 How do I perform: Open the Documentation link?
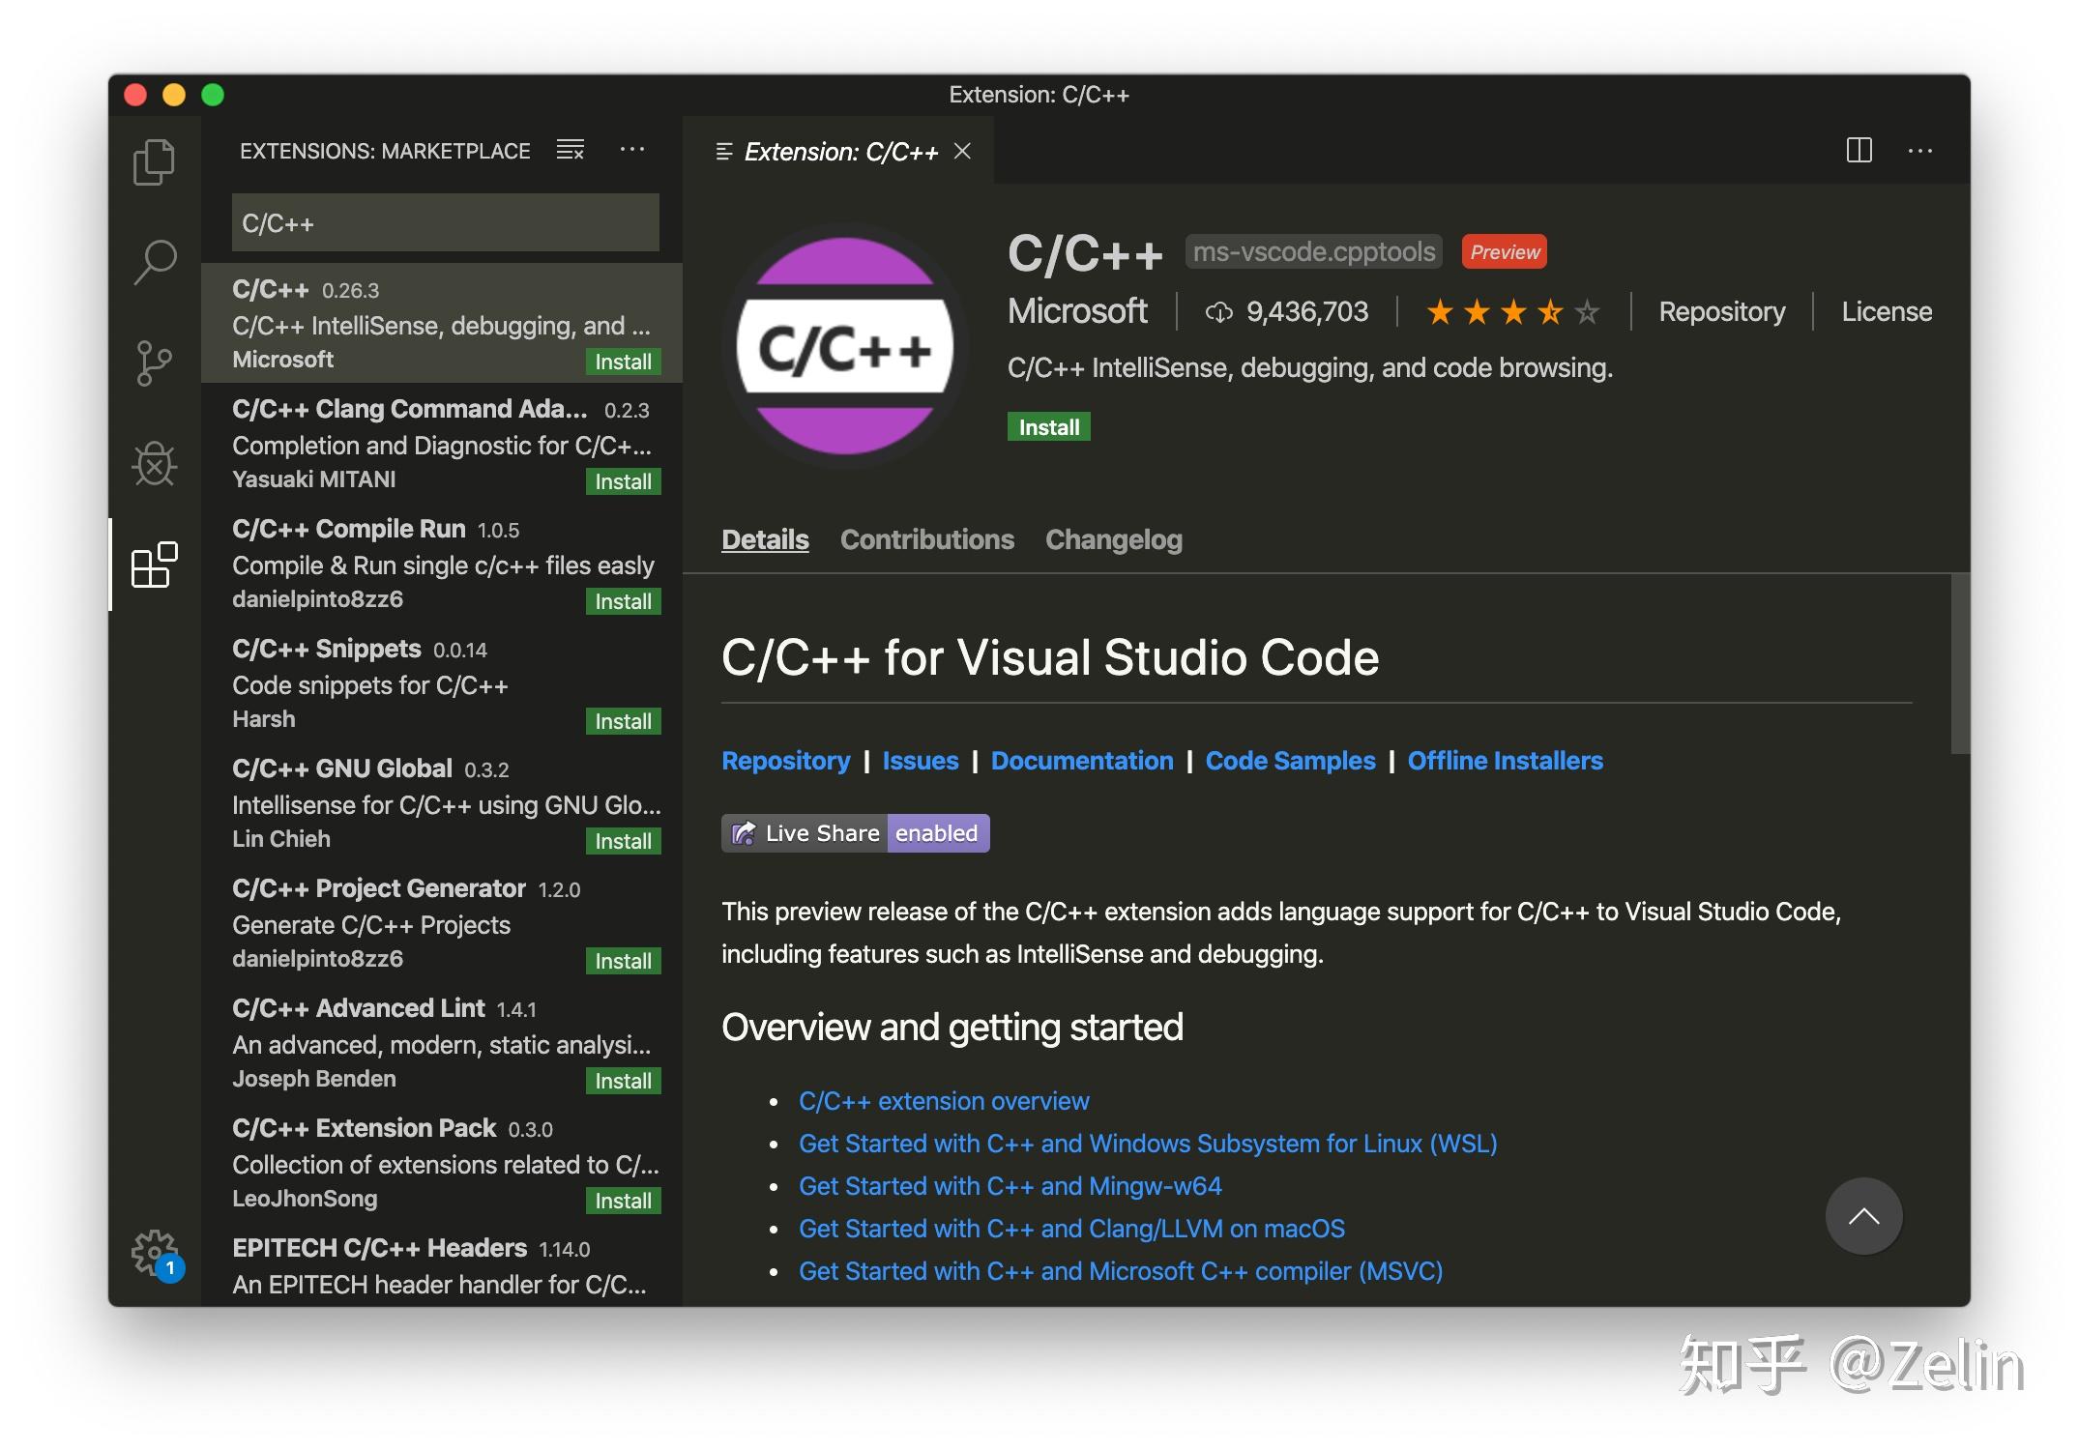(x=1082, y=761)
